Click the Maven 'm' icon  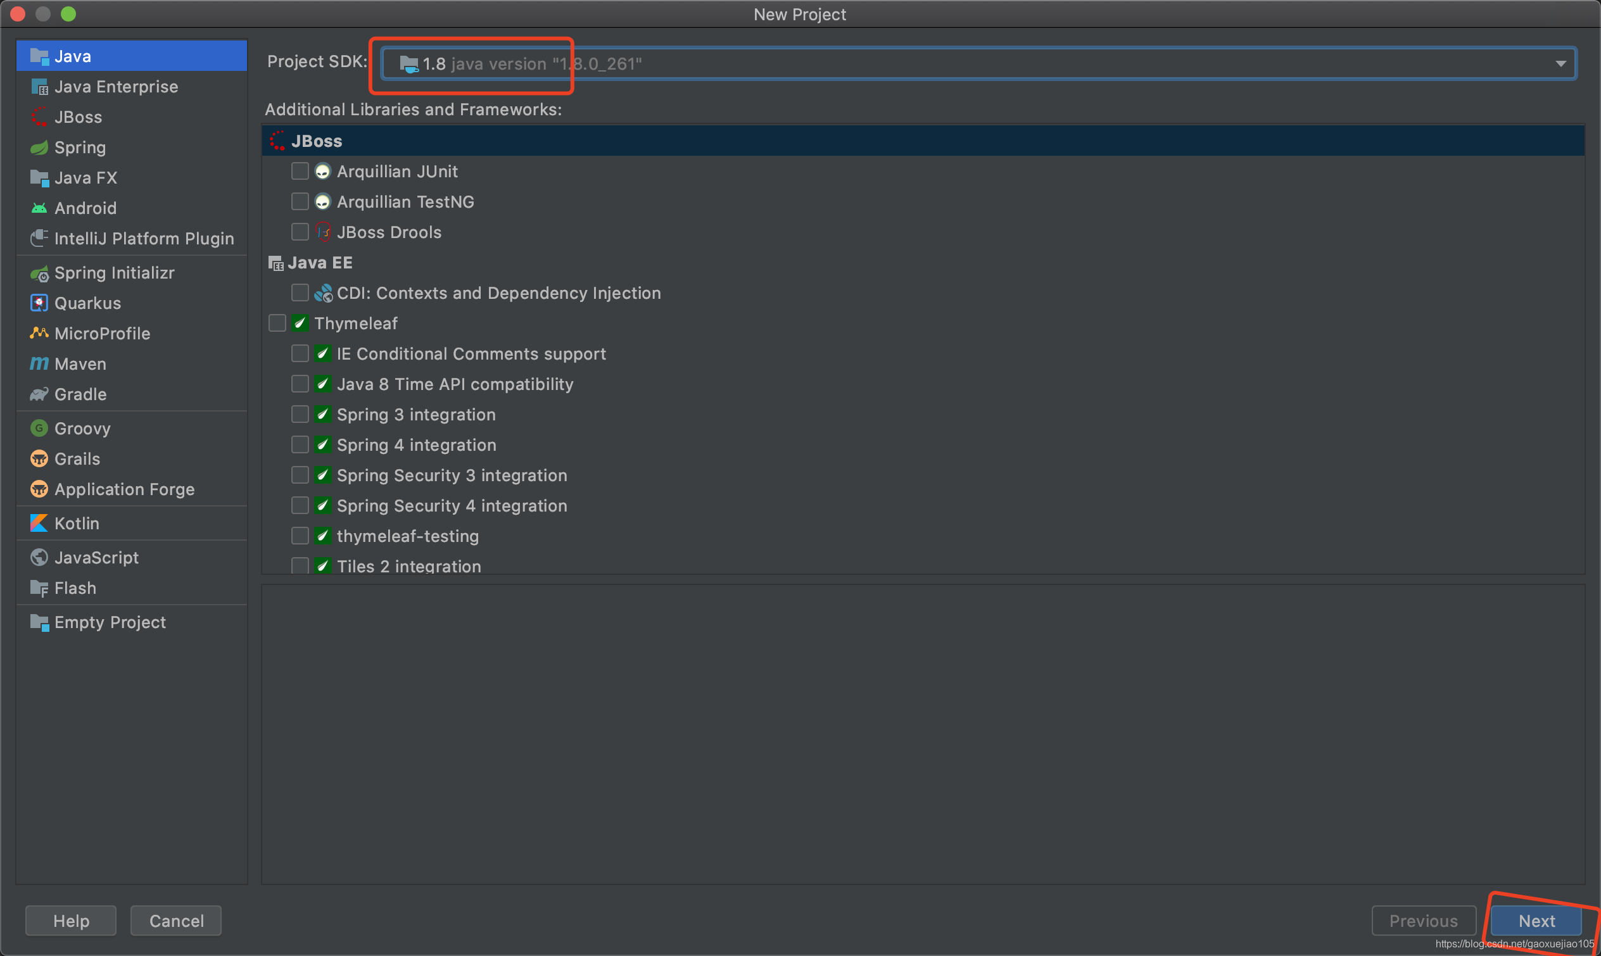(x=39, y=364)
